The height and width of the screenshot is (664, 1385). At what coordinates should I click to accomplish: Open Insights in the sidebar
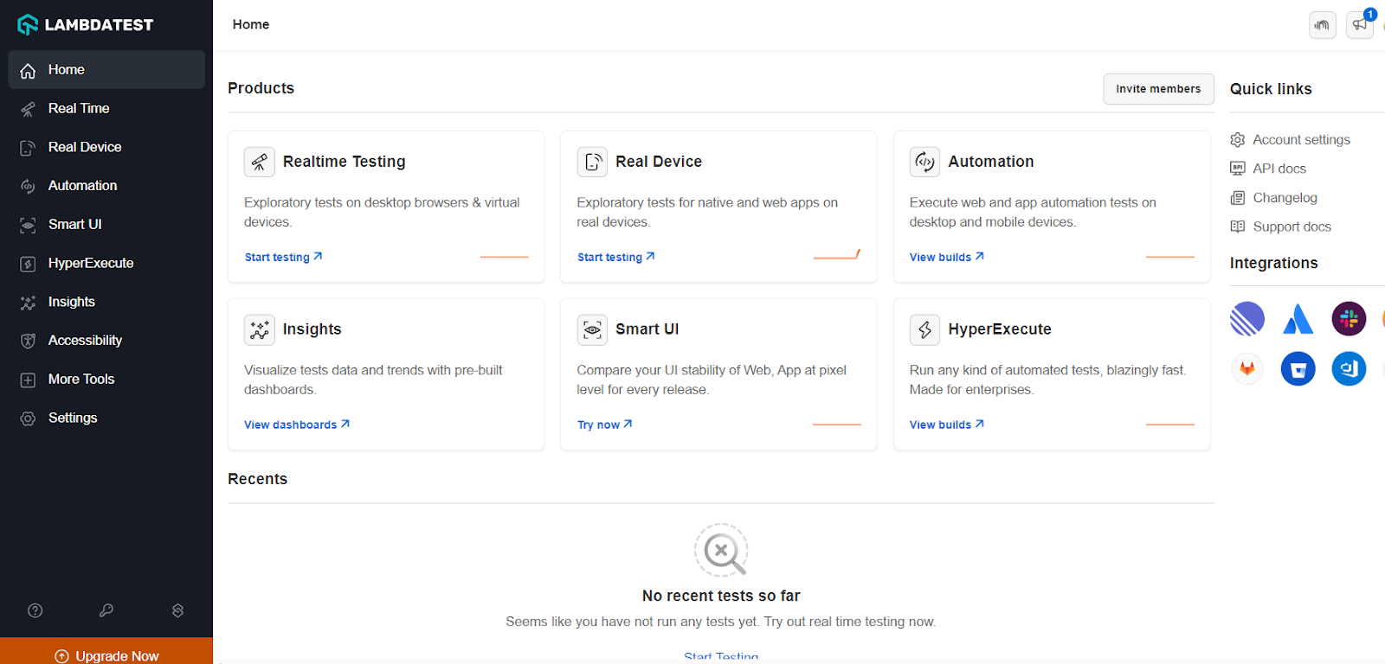click(106, 302)
